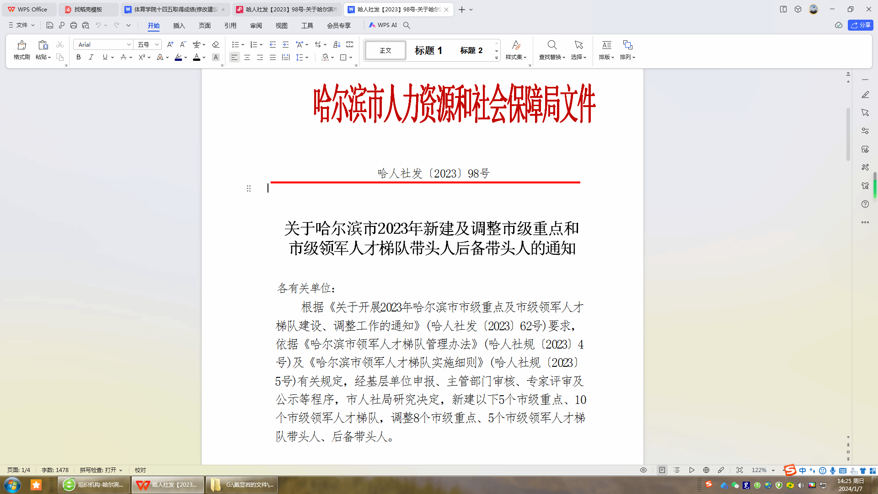This screenshot has height=494, width=878.
Task: Open the 审阅 Review ribbon tab
Action: 256,26
